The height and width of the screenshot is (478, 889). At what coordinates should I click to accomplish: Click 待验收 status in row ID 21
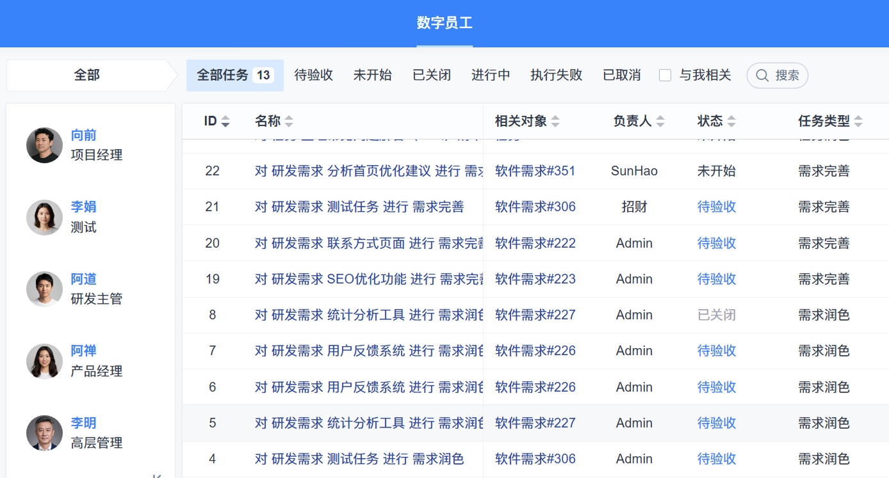point(717,207)
